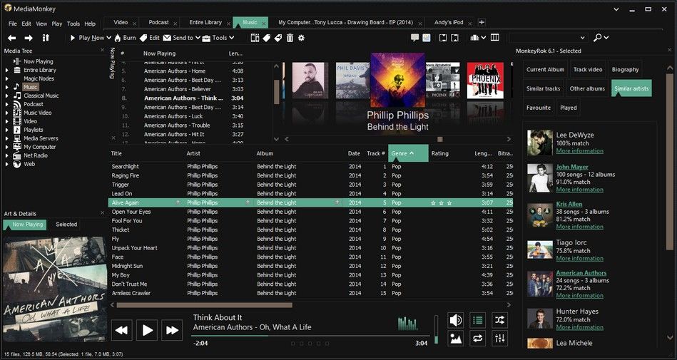Select Net Radio in Media Tree

[36, 155]
